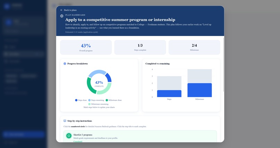280x148 pixels.
Task: Click the pale green Milestones remaining legend dot
Action: [90, 104]
